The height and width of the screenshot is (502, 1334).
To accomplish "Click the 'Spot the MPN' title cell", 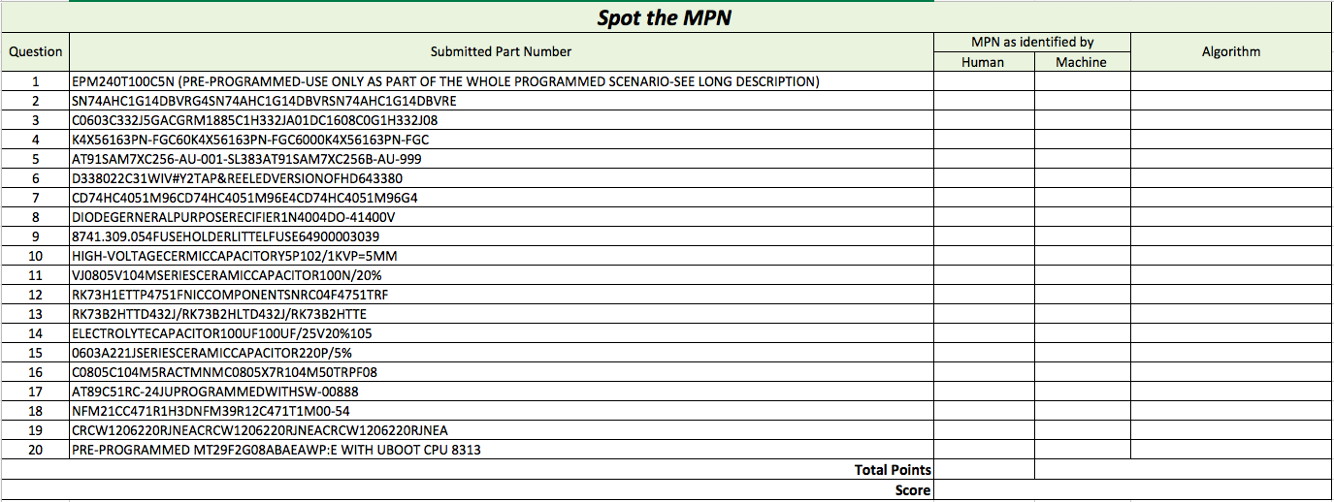I will click(x=665, y=17).
